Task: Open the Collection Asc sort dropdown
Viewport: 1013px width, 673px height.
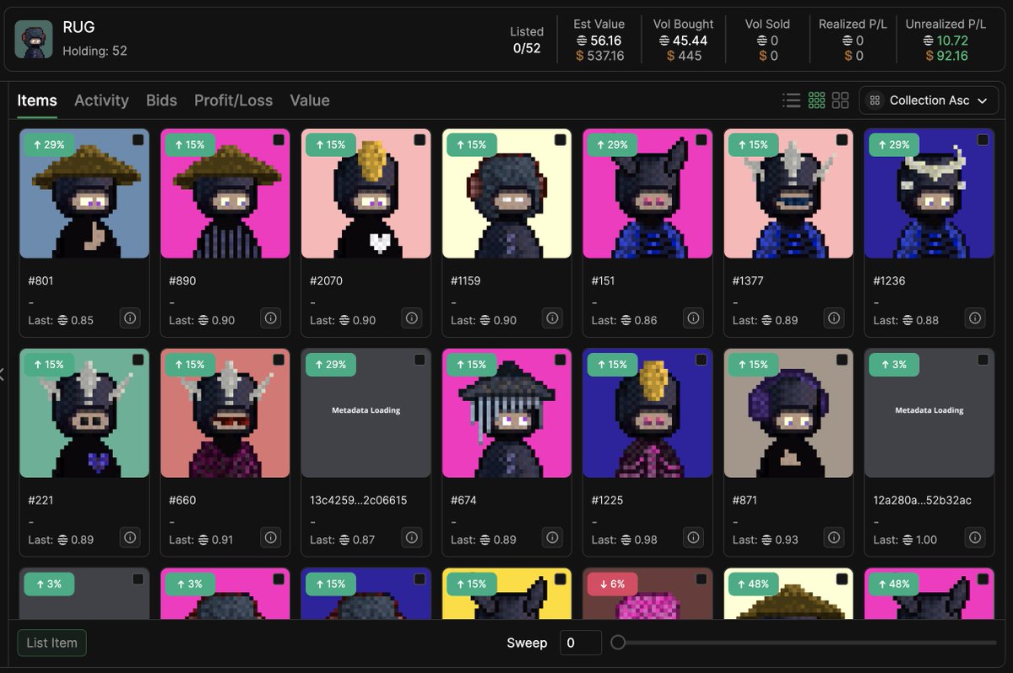Action: pos(929,100)
